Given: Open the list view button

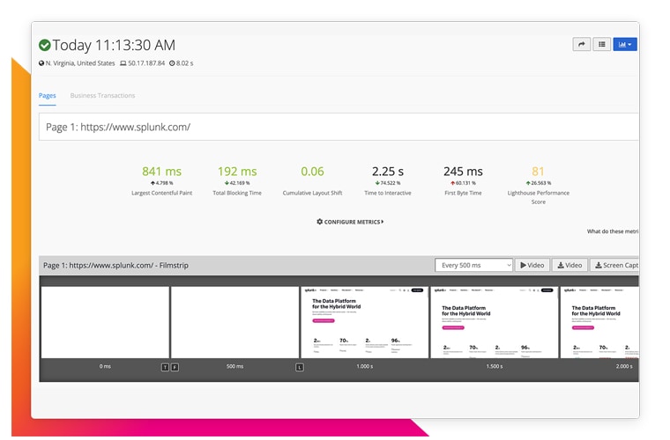Looking at the screenshot, I should (x=601, y=44).
